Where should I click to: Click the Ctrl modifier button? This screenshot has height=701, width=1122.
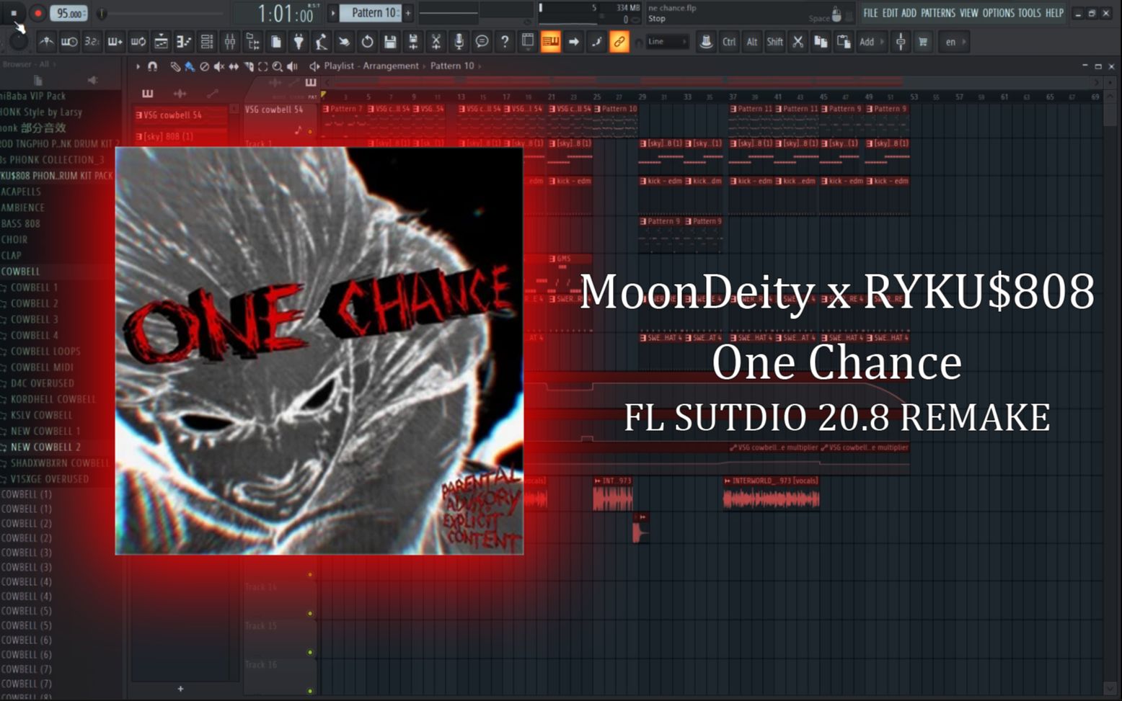(x=729, y=42)
